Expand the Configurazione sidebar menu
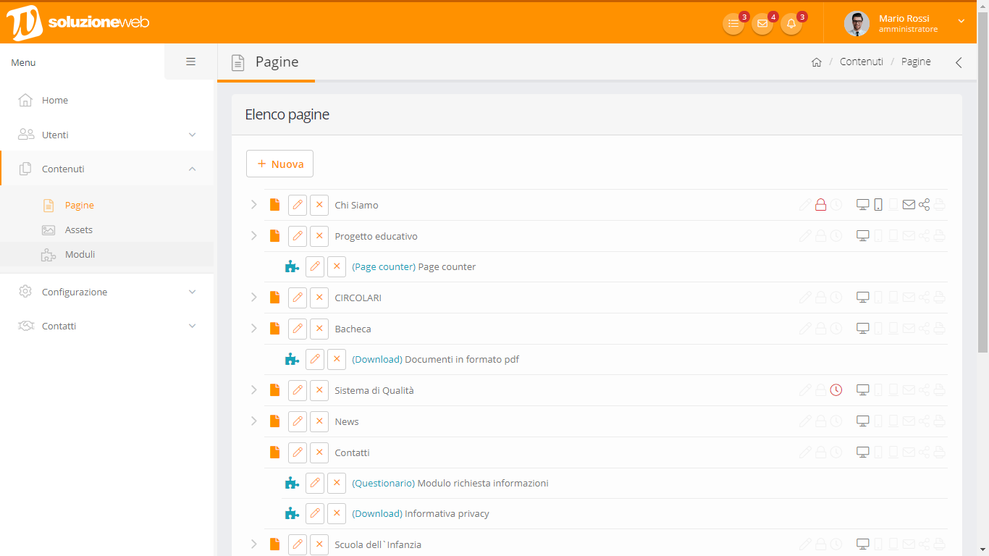 tap(107, 292)
